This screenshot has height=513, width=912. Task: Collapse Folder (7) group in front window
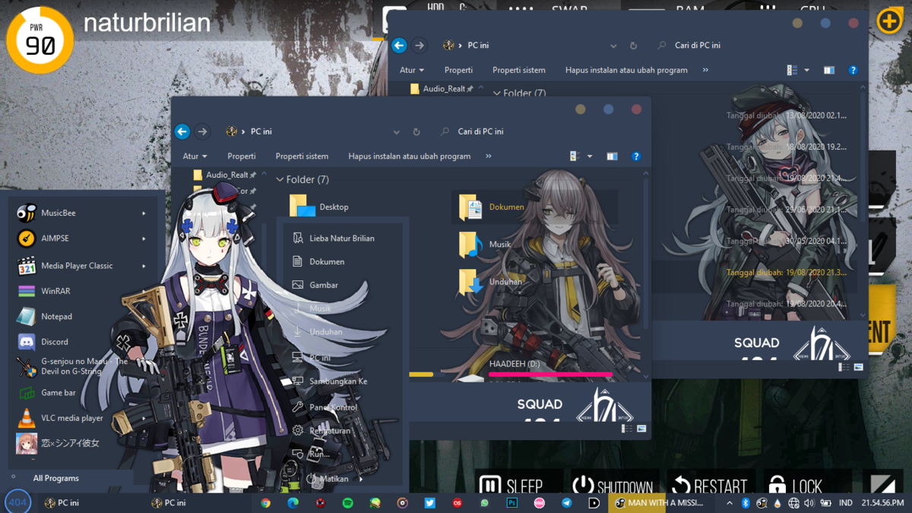coord(280,180)
